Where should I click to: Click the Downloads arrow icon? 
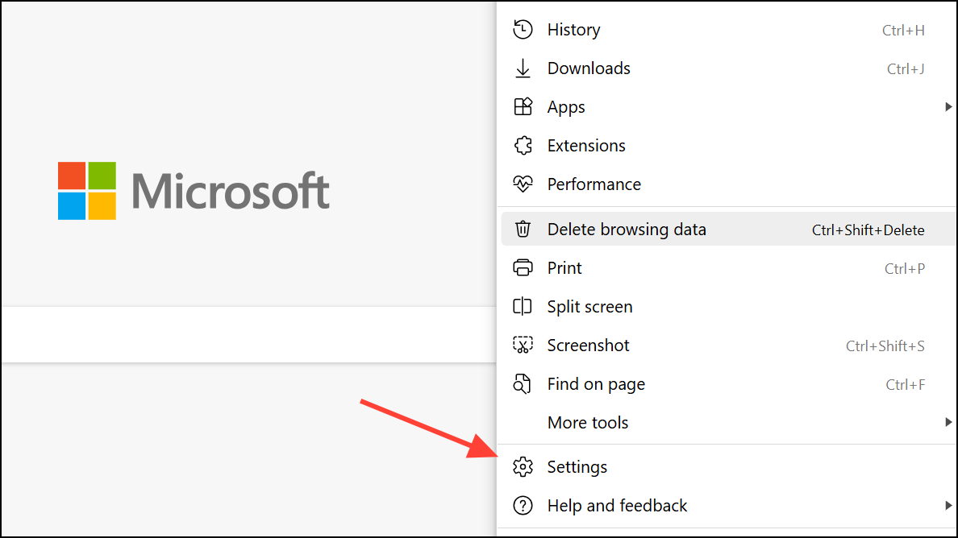pyautogui.click(x=523, y=68)
